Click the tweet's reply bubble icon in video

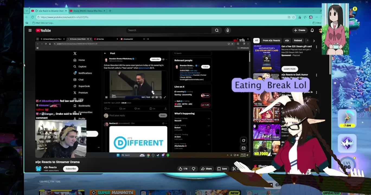click(x=105, y=109)
